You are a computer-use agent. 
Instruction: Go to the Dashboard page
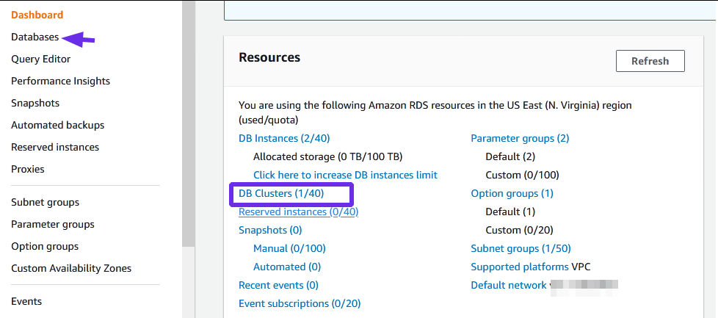pyautogui.click(x=37, y=15)
